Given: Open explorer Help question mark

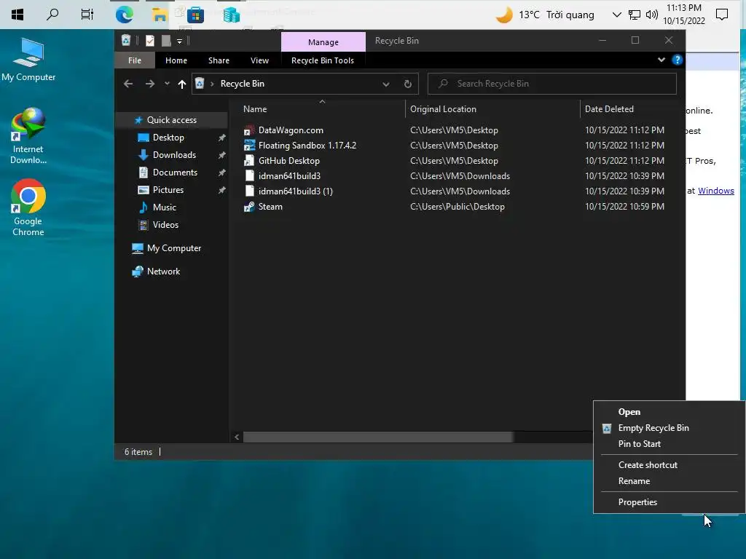Looking at the screenshot, I should pos(677,60).
